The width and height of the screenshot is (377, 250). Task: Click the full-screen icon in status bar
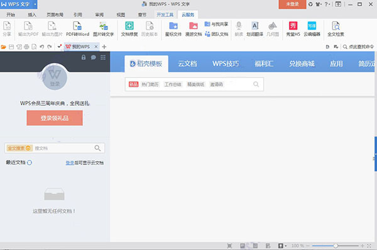[229, 246]
